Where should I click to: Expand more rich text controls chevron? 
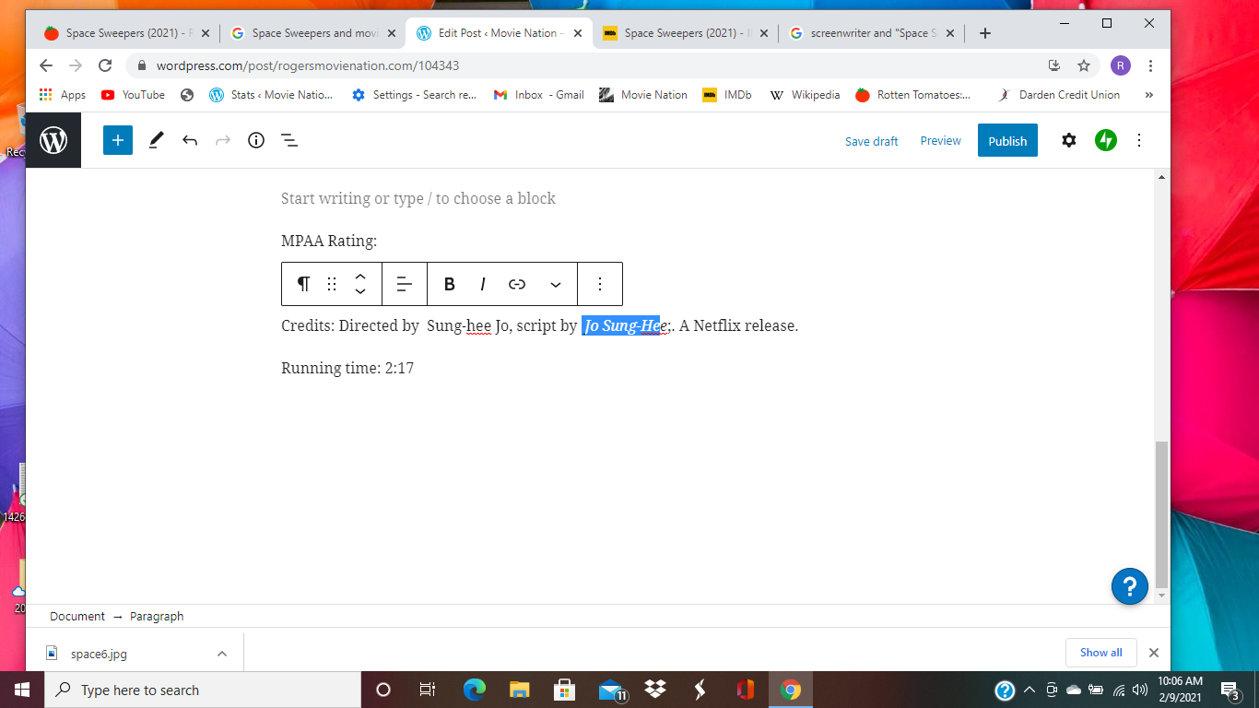click(556, 284)
